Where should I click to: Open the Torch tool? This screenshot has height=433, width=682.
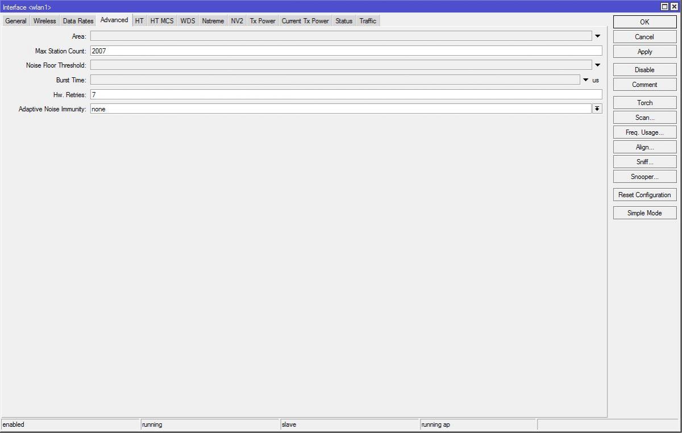pos(644,103)
